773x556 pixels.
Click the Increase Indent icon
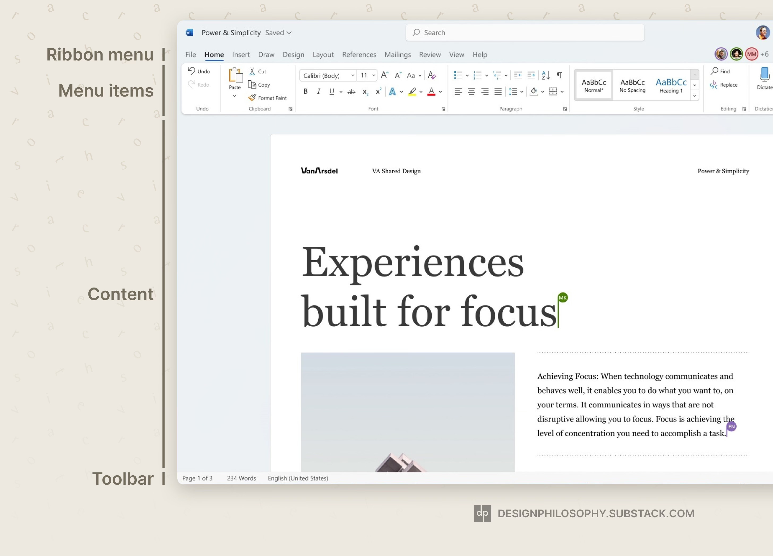point(531,75)
